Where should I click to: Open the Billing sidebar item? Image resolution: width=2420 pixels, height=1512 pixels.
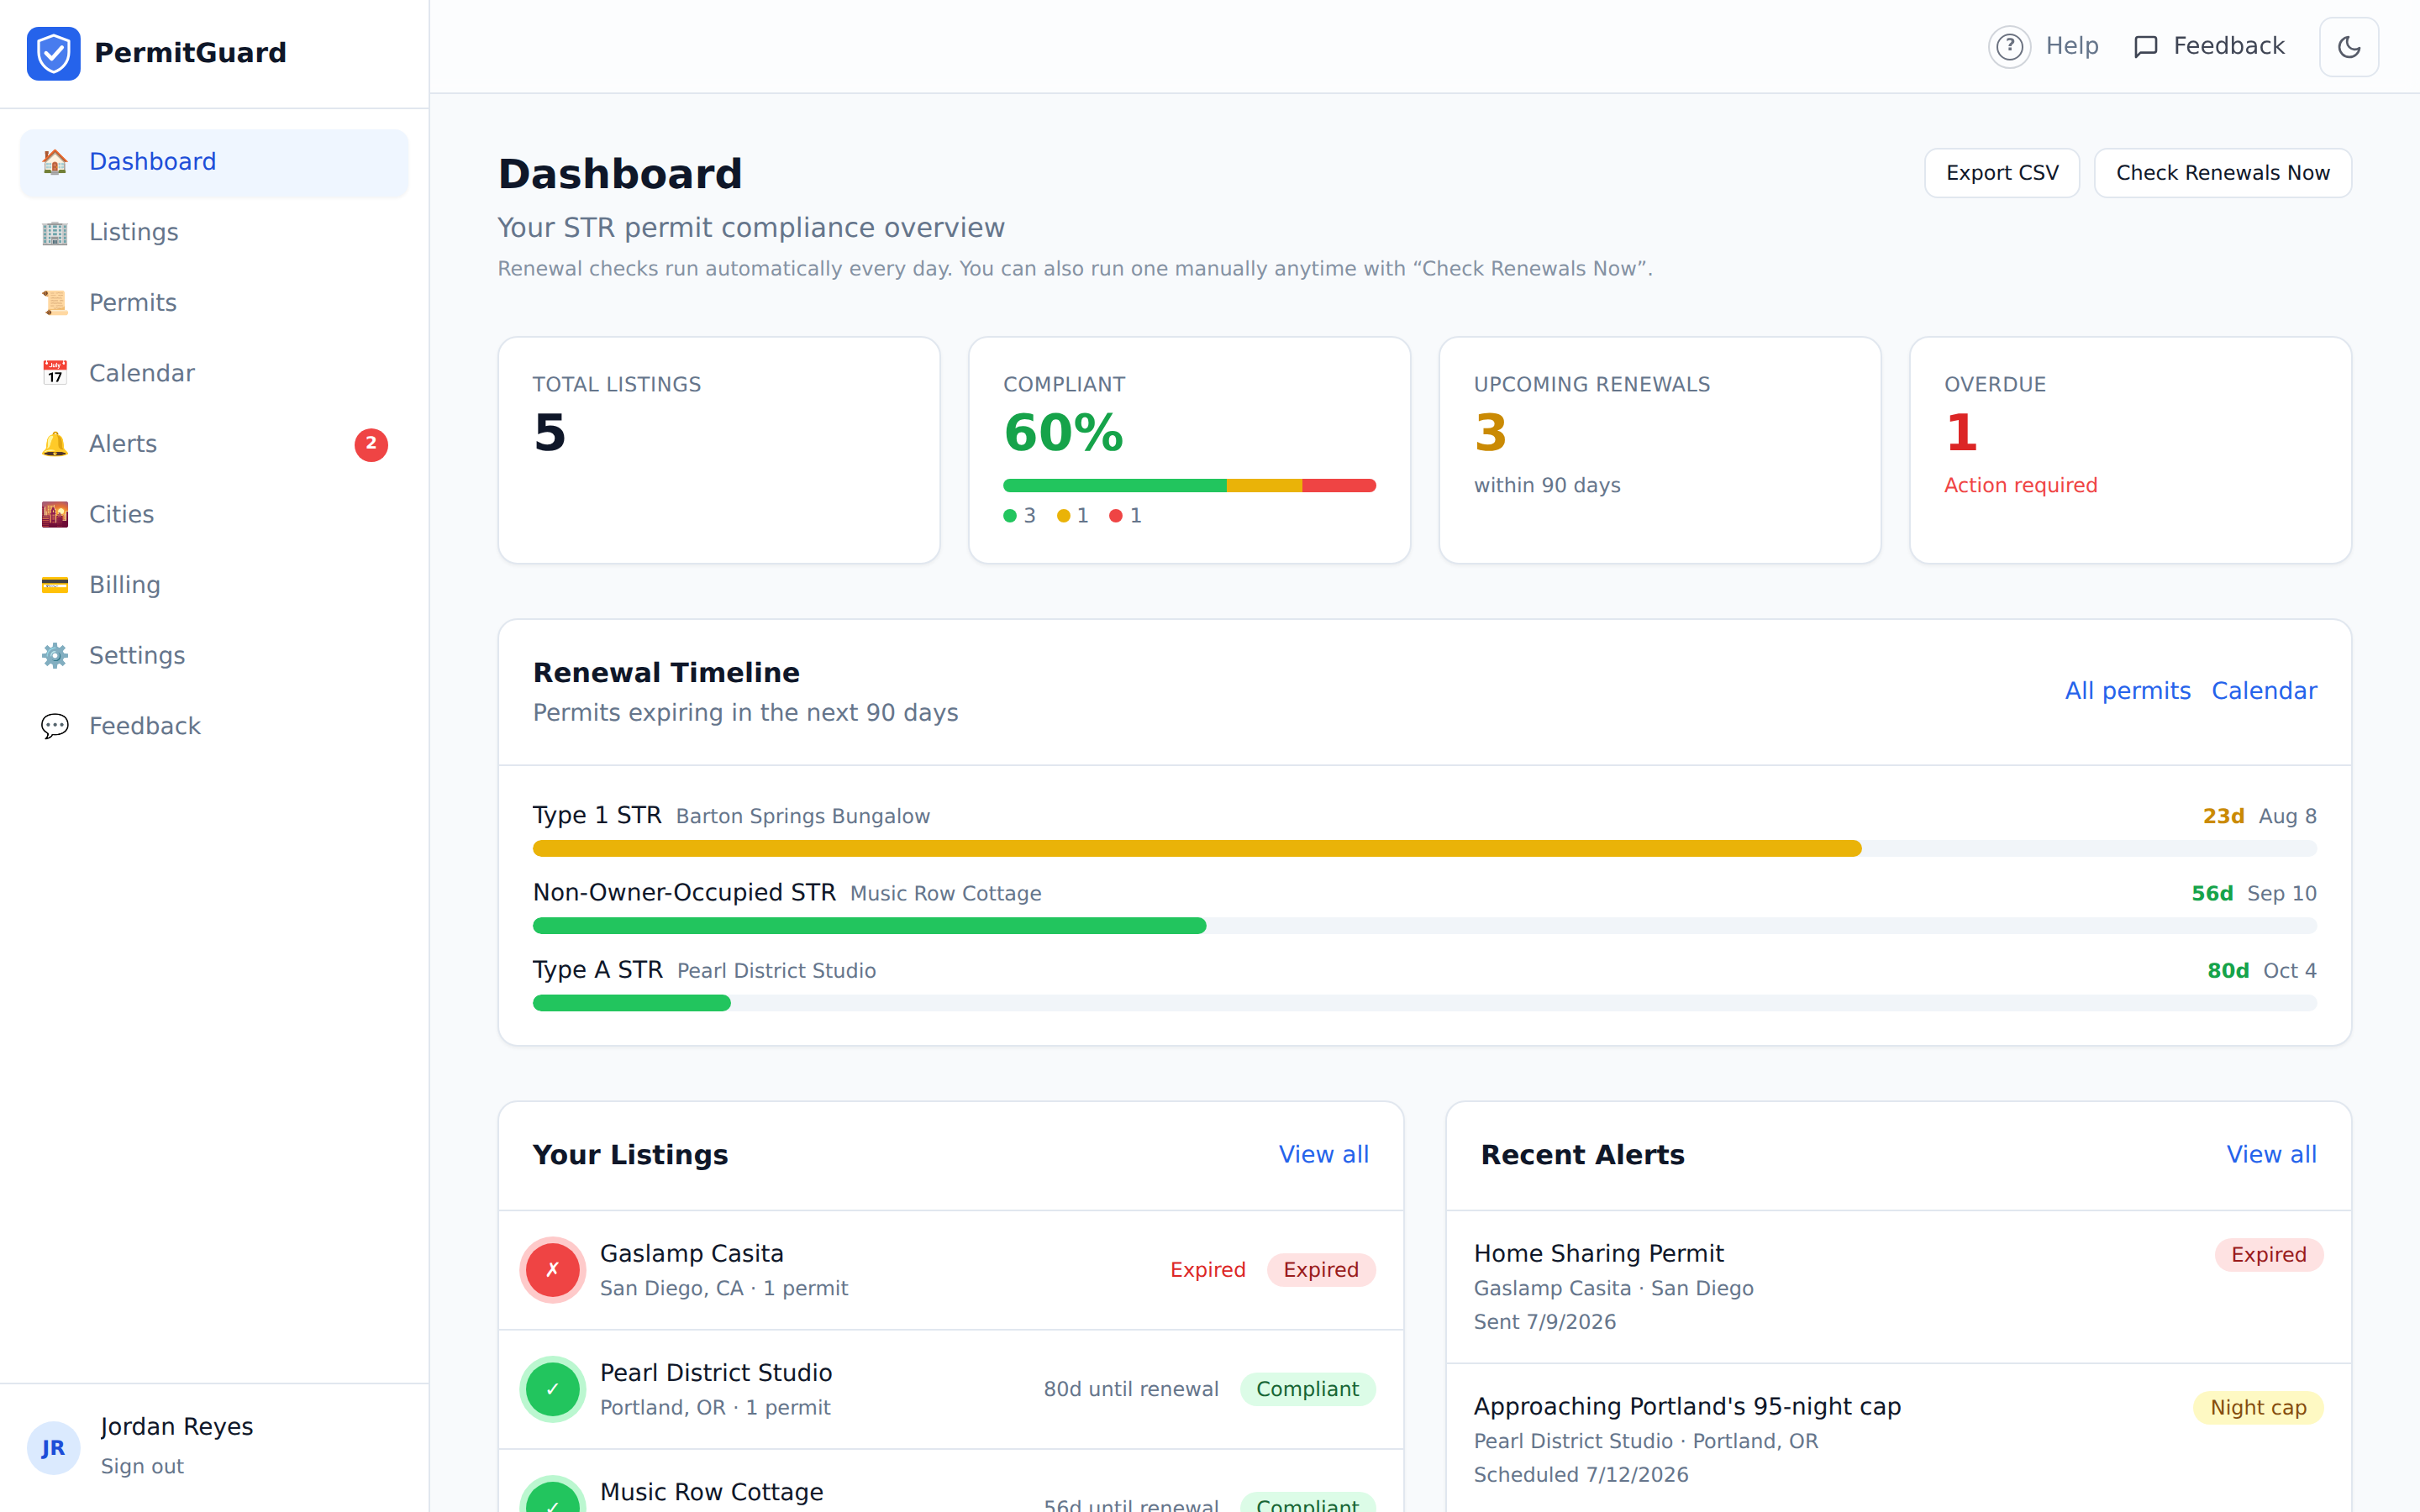coord(214,585)
